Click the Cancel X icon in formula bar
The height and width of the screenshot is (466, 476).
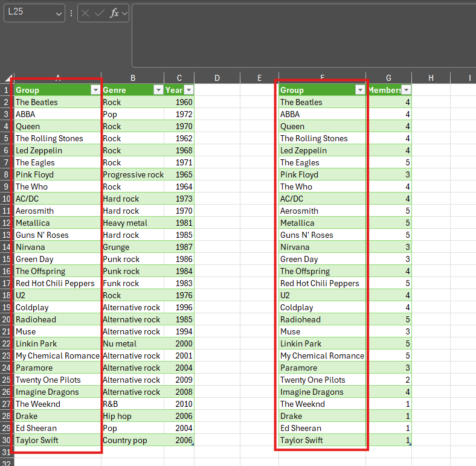pos(85,13)
